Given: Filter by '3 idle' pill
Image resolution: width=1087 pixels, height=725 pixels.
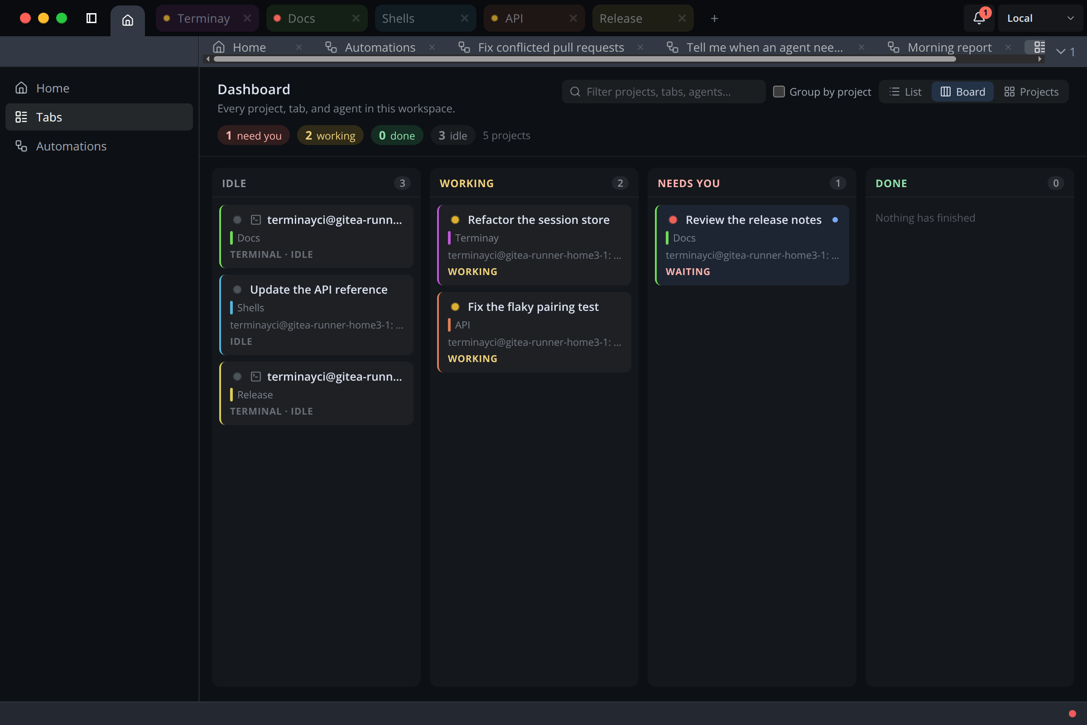Looking at the screenshot, I should (x=452, y=135).
